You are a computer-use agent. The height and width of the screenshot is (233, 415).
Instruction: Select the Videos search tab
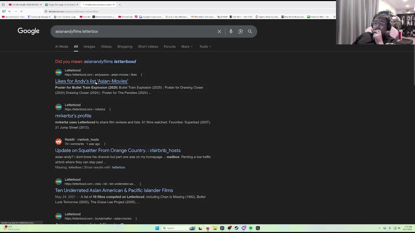click(106, 47)
